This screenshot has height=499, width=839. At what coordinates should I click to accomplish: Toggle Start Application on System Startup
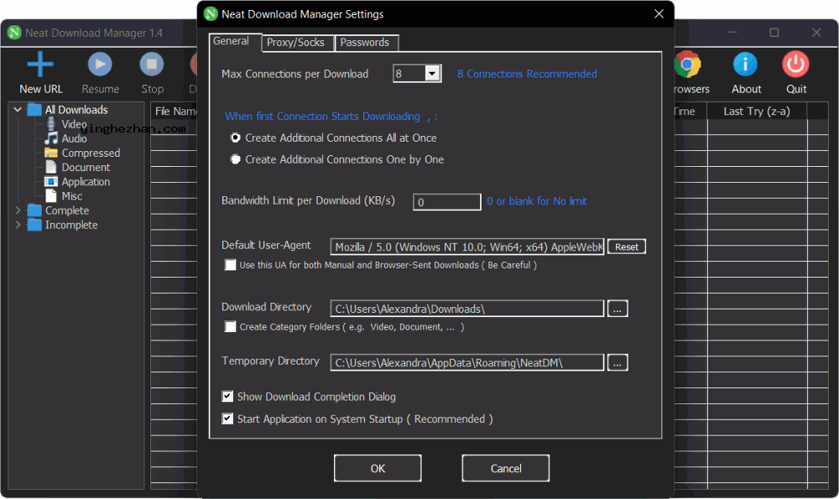coord(227,418)
